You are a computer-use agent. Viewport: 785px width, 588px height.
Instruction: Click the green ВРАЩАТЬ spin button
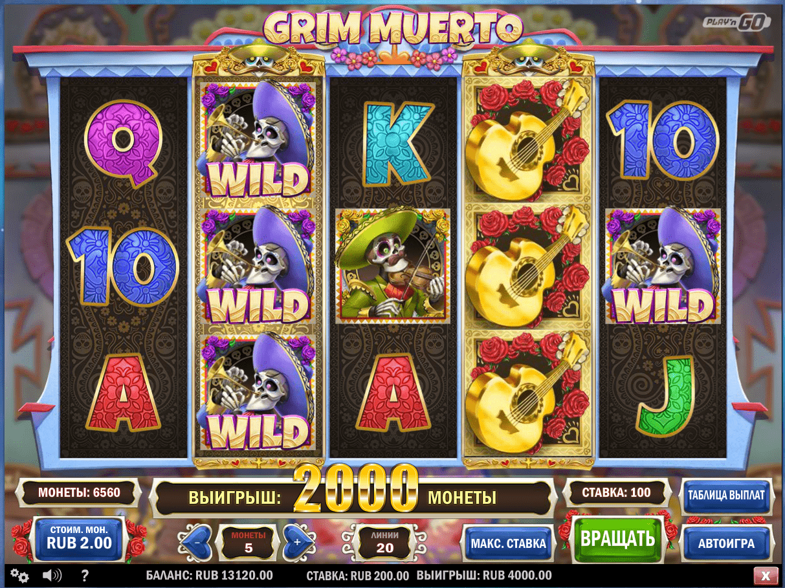tap(618, 539)
